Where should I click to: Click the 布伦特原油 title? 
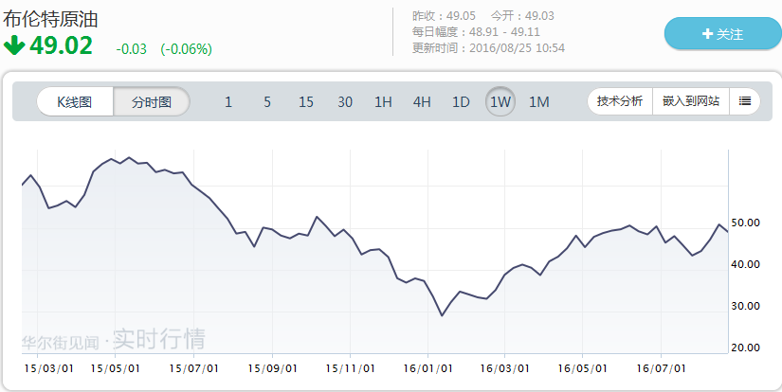click(x=50, y=18)
